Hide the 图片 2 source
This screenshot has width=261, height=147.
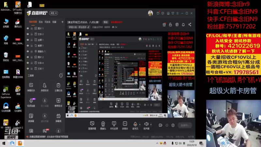pos(28,57)
